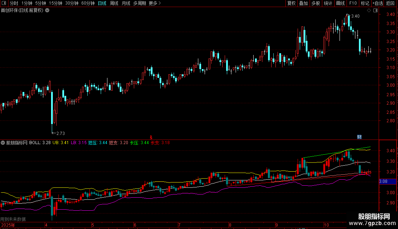This screenshot has height=229, width=398.
Task: Switch to 月线 monthly chart
Action: 126,3
